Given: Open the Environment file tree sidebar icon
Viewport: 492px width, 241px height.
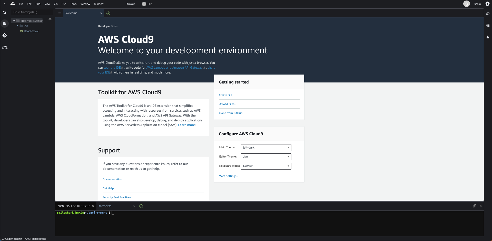Looking at the screenshot, I should 5,24.
